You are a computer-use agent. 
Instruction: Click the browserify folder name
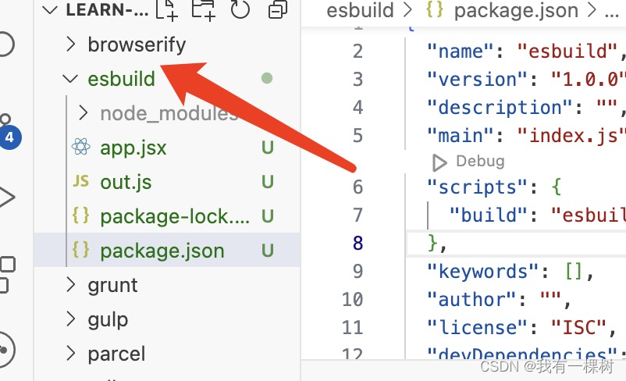(137, 45)
